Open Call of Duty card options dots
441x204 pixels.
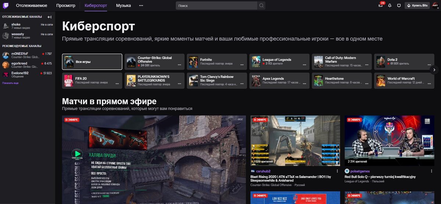click(367, 64)
